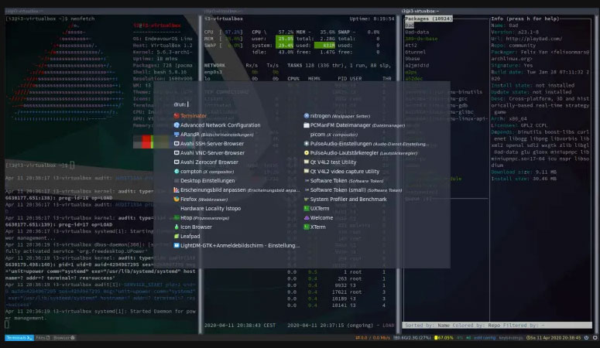
Task: Click the PulseAudio-Einstellungen icon
Action: click(x=306, y=144)
